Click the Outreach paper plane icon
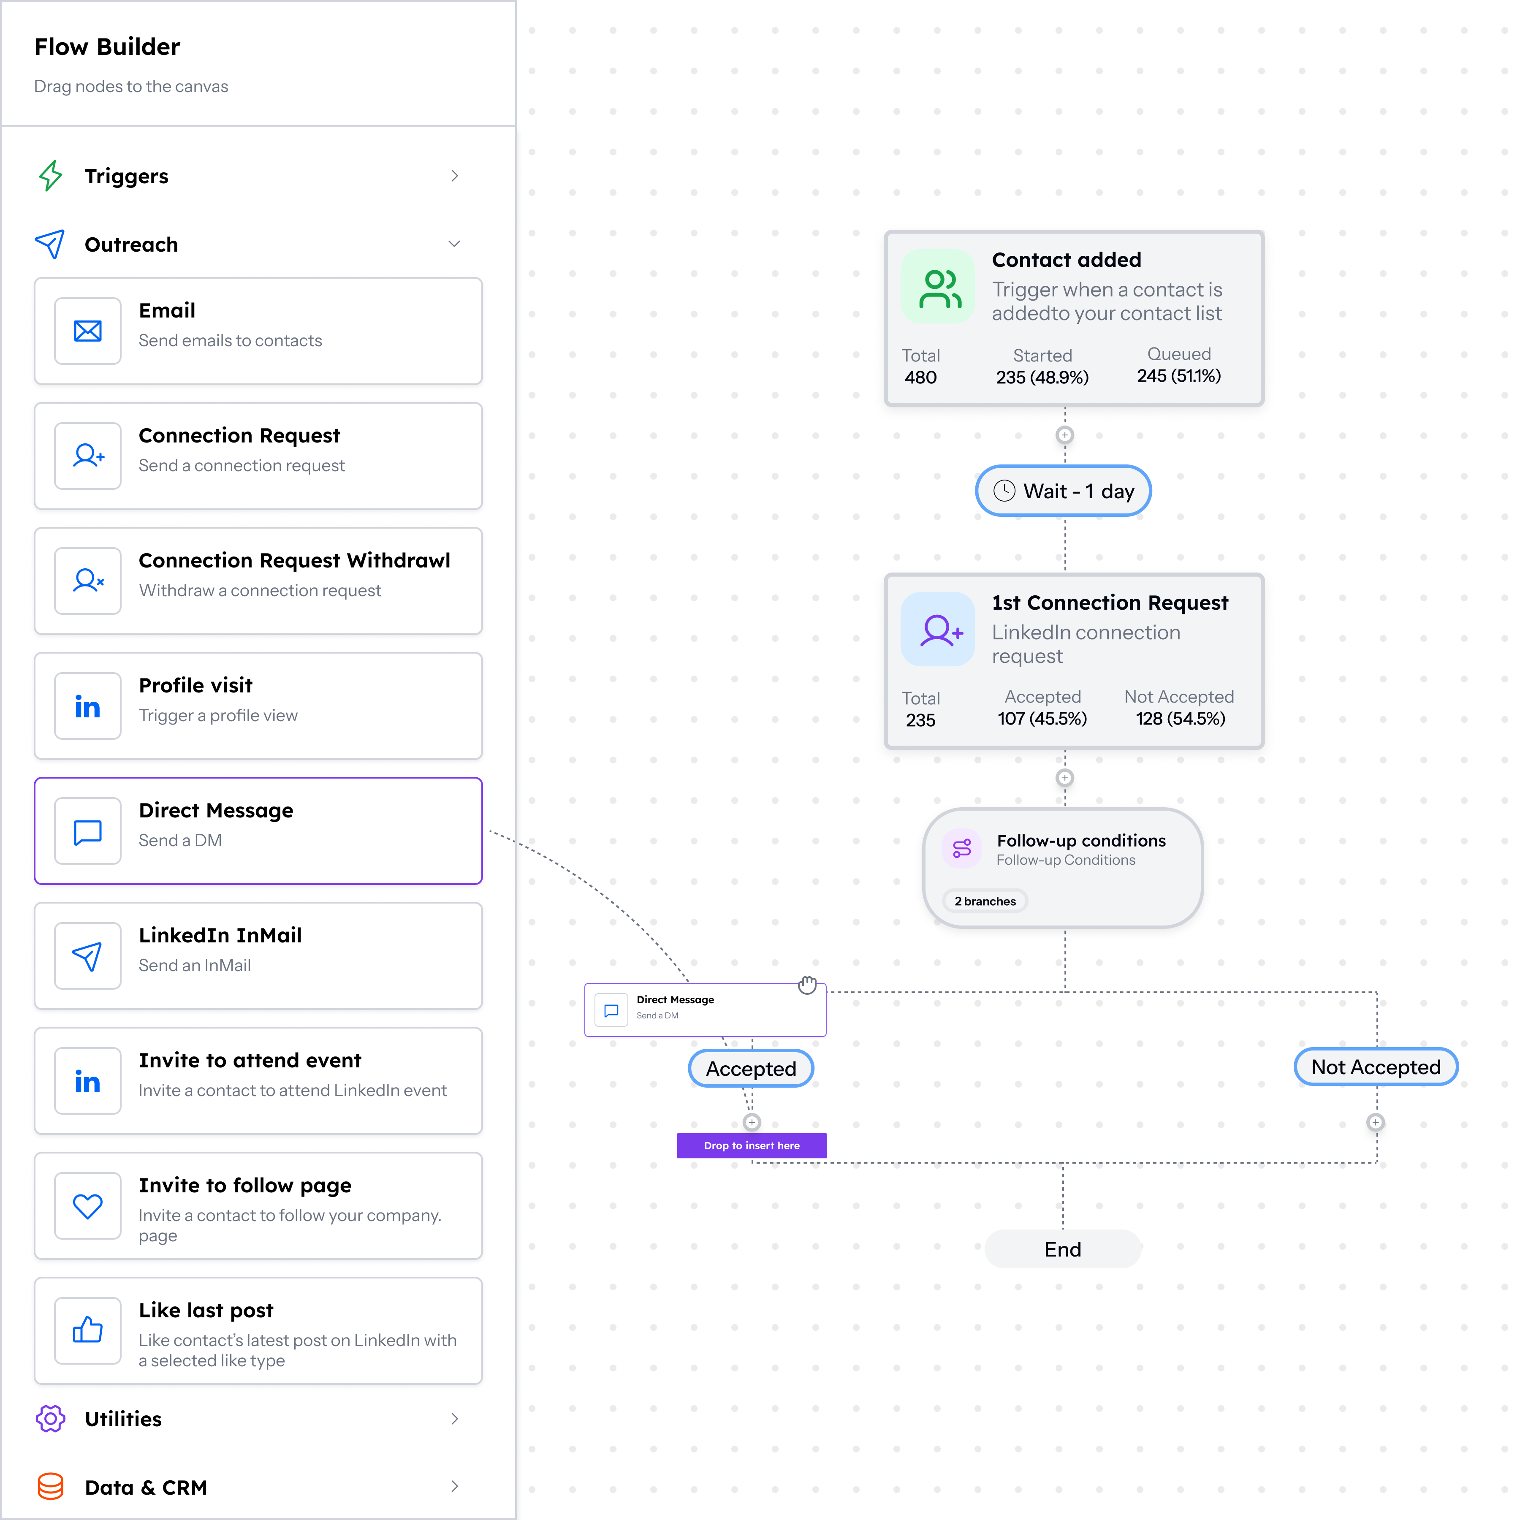Viewport: 1520px width, 1520px height. pyautogui.click(x=50, y=244)
